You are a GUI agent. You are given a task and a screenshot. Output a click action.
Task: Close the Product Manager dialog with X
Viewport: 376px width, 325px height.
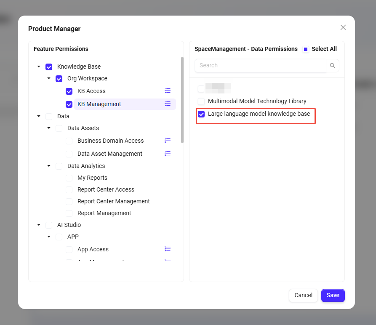click(x=343, y=27)
